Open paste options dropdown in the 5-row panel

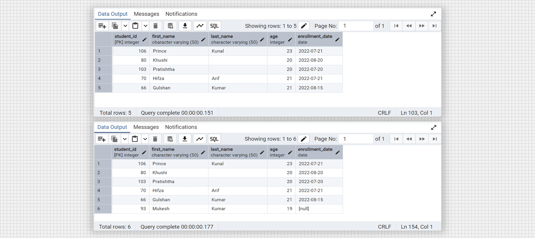(145, 26)
